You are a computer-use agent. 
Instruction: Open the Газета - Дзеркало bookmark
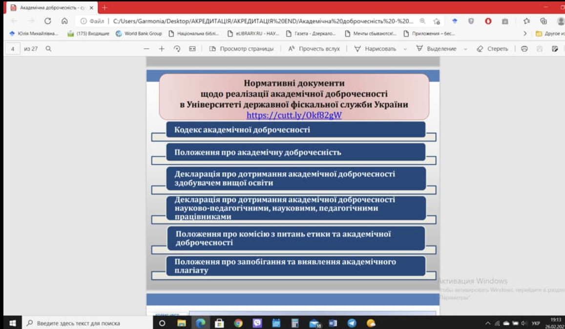tap(311, 34)
